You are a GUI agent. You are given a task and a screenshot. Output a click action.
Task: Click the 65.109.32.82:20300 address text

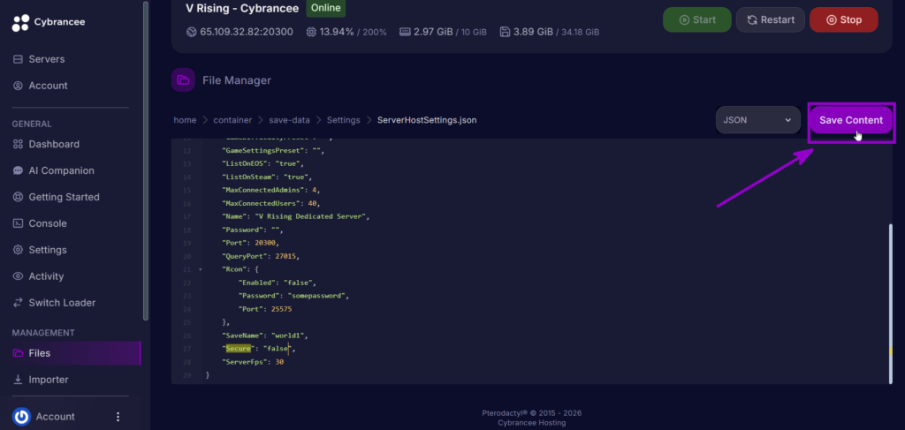pos(247,32)
